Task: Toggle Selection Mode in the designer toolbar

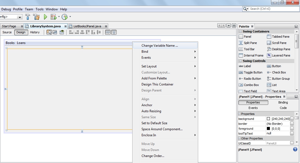Action: coord(49,32)
